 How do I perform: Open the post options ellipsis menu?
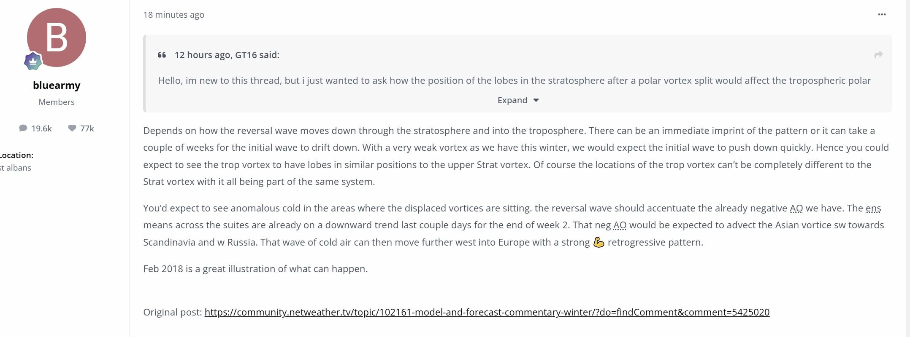coord(882,14)
